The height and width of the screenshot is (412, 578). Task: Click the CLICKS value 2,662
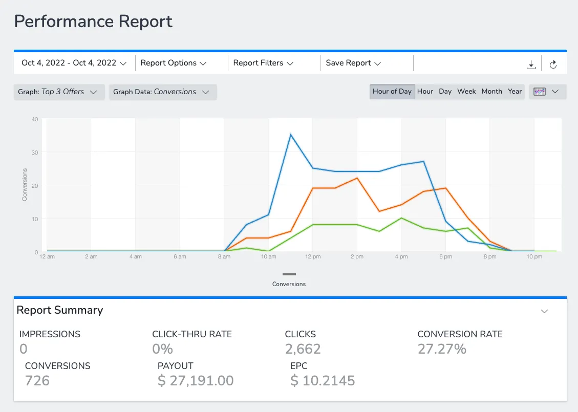coord(303,349)
